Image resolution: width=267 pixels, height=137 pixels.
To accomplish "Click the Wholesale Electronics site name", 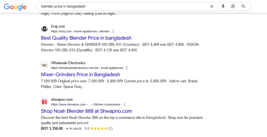I will pos(68,63).
